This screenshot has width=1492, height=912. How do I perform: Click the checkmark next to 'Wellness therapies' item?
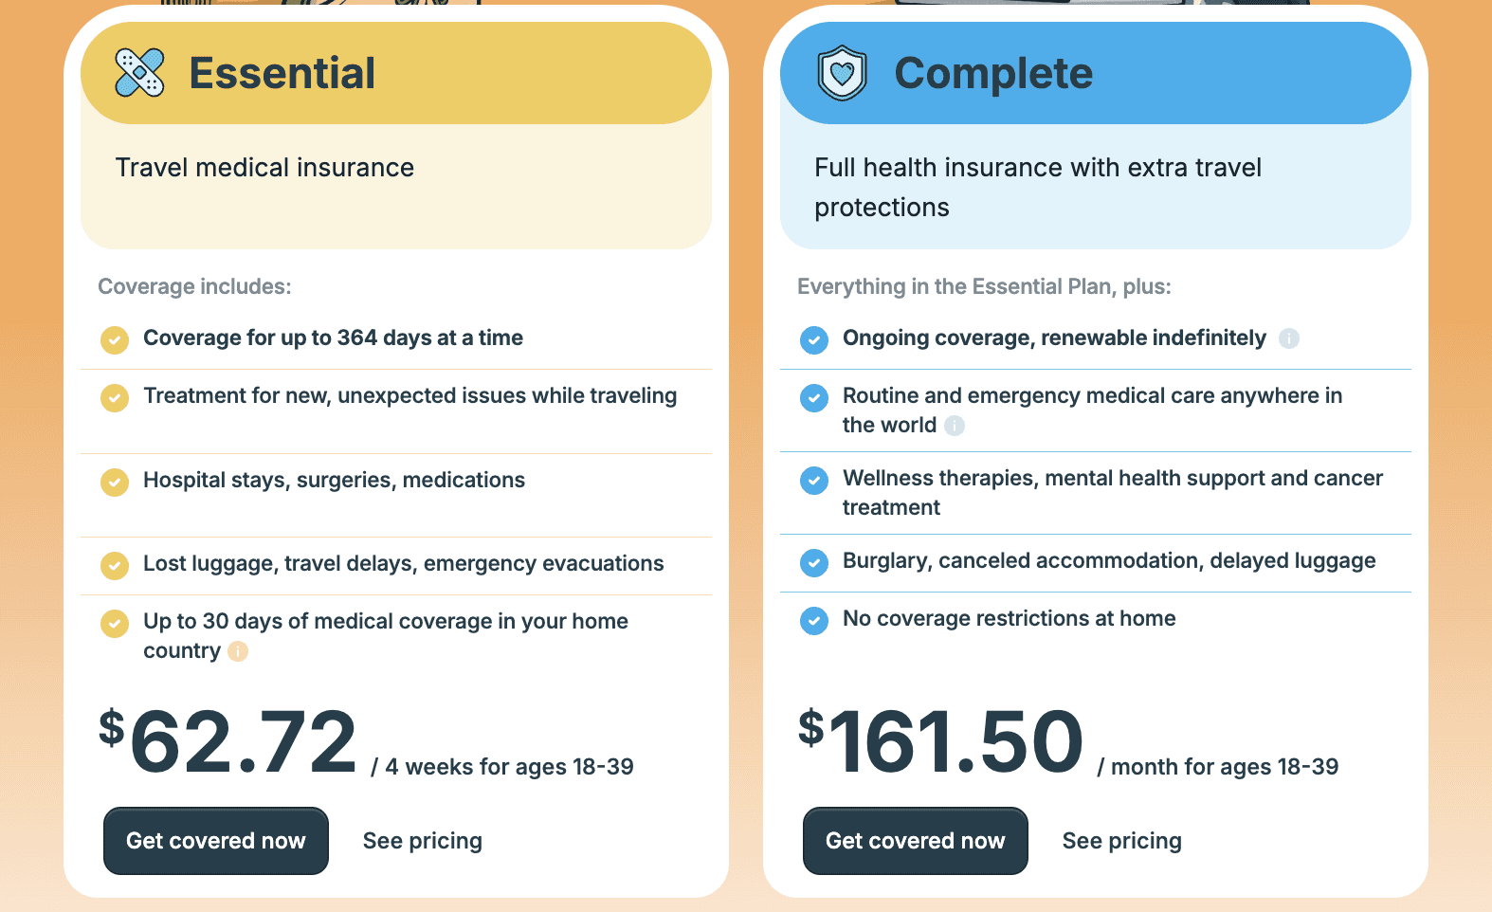tap(813, 480)
